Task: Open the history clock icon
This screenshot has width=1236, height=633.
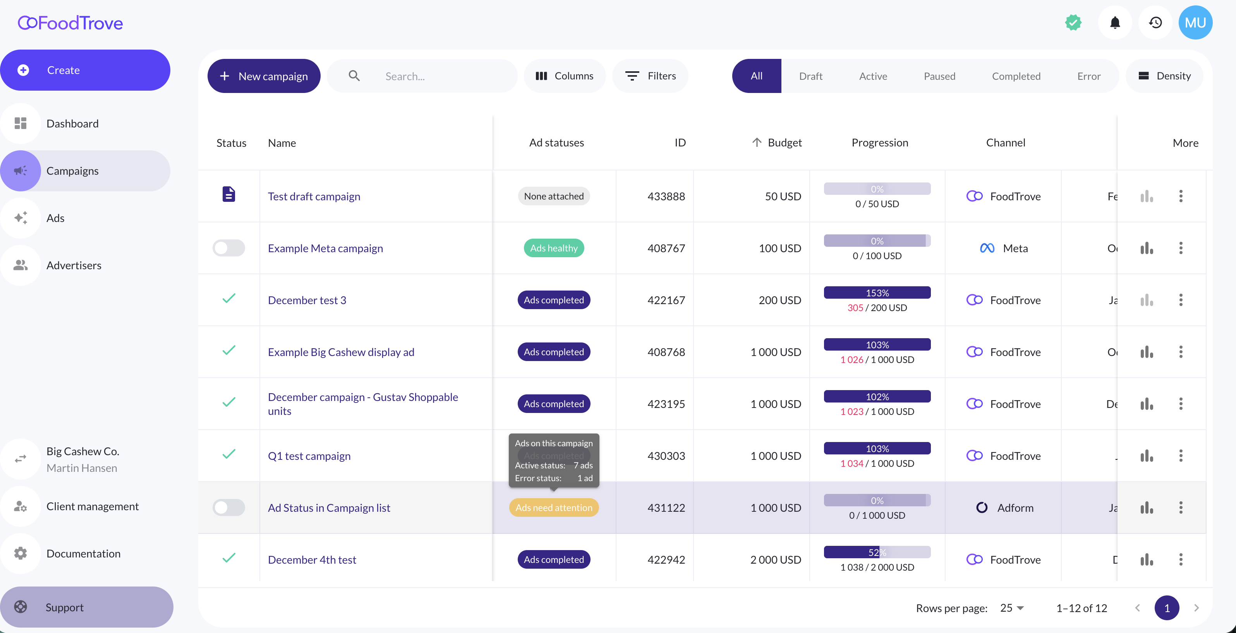Action: [x=1155, y=22]
